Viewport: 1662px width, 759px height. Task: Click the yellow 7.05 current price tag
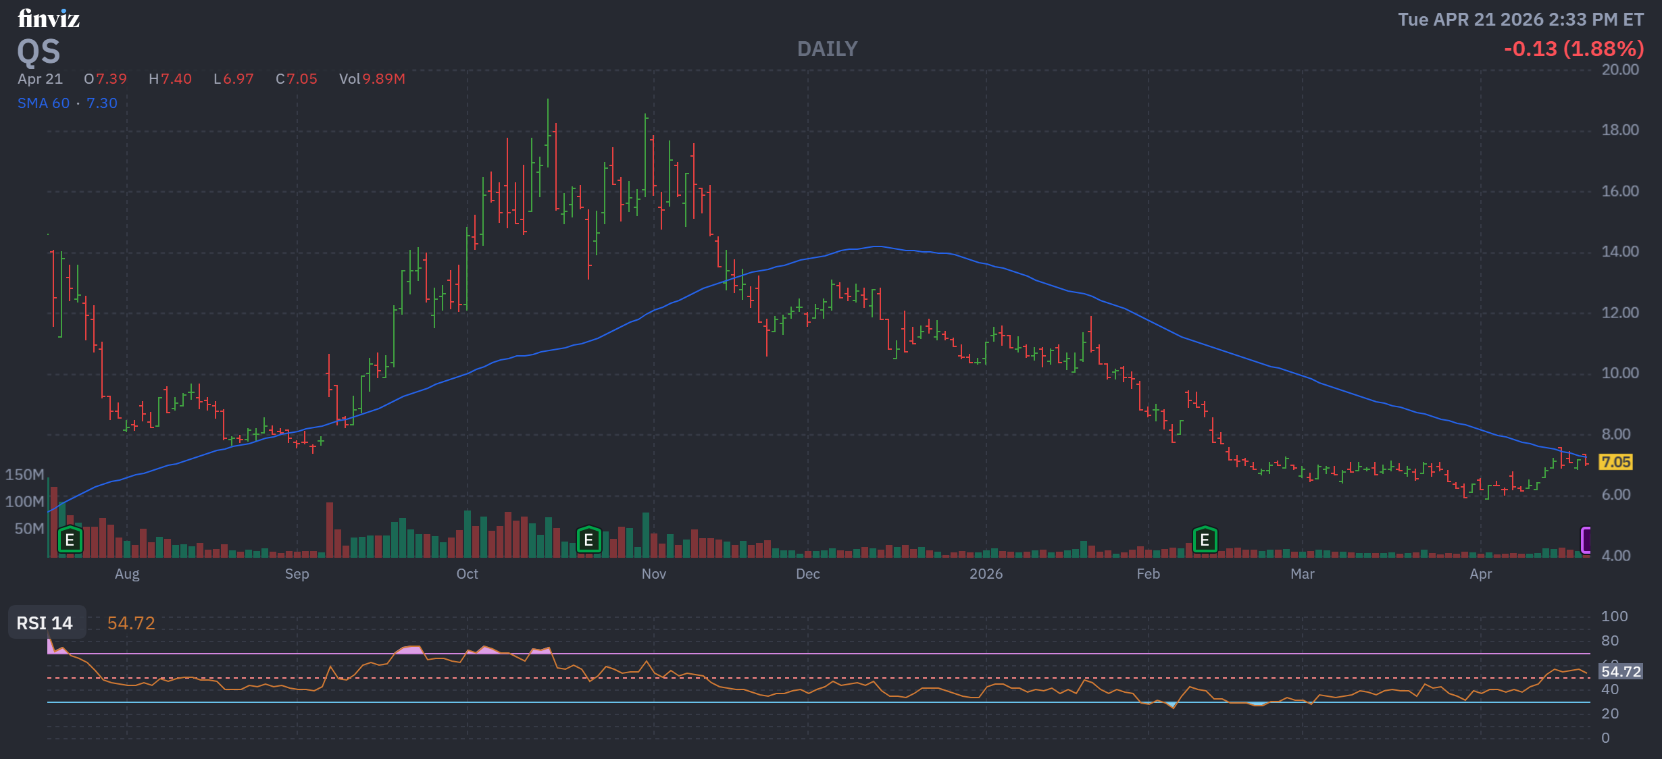point(1615,462)
